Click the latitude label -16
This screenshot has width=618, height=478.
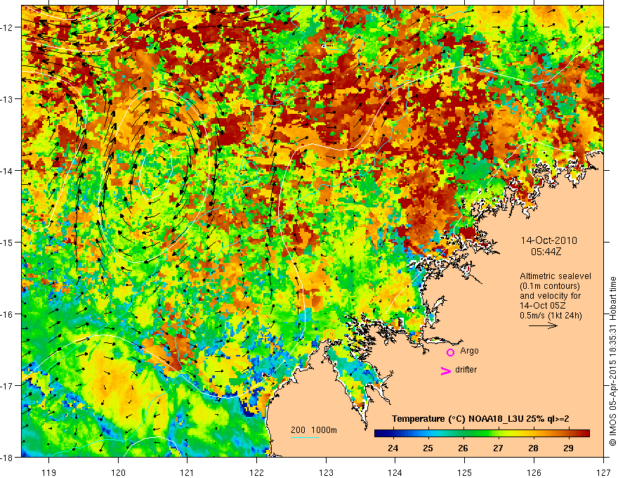tap(7, 314)
